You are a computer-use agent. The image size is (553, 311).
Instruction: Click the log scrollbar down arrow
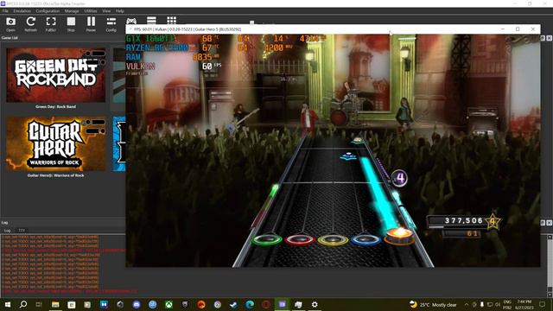[x=550, y=295]
